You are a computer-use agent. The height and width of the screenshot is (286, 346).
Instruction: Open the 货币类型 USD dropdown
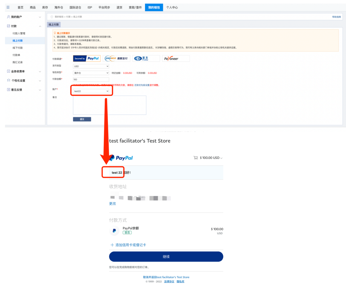[91, 66]
